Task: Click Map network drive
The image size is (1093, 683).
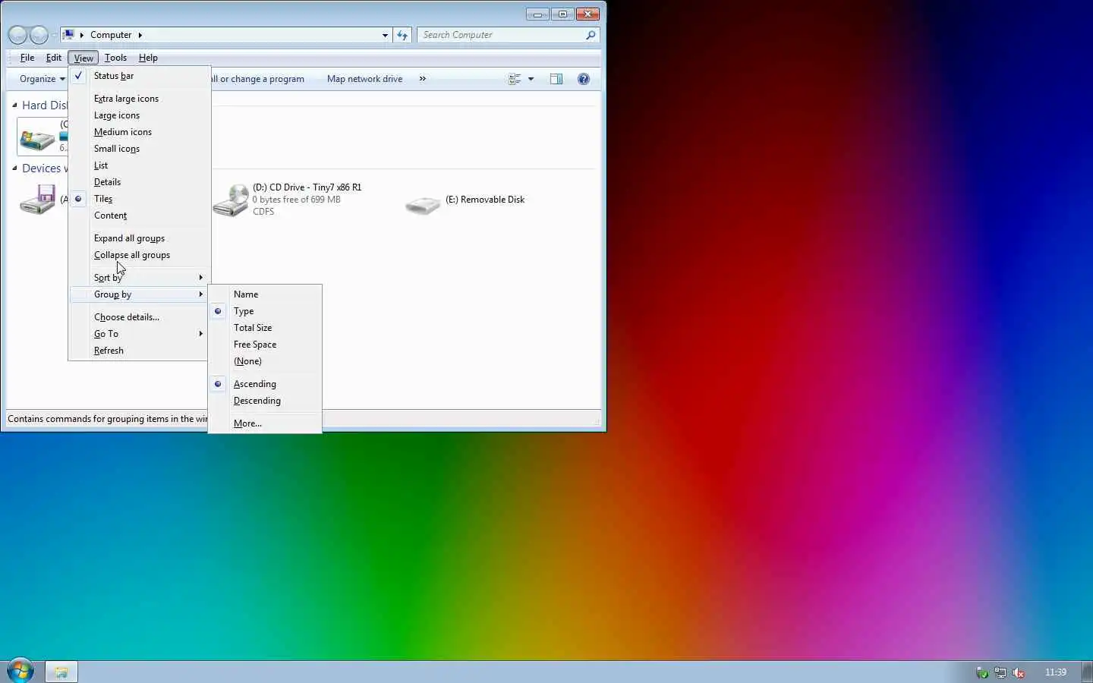Action: (364, 79)
